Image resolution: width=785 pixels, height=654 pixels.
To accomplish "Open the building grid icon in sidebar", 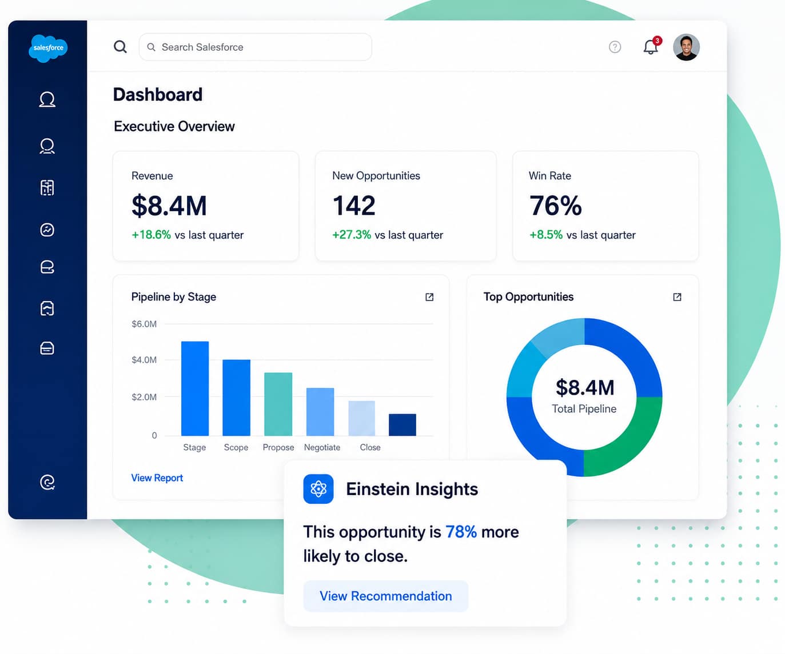I will (47, 187).
